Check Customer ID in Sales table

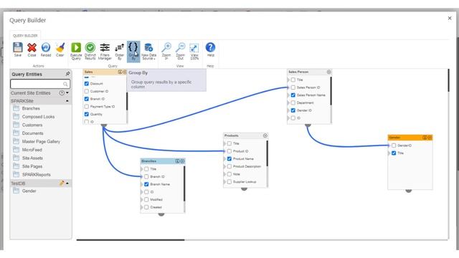point(86,91)
